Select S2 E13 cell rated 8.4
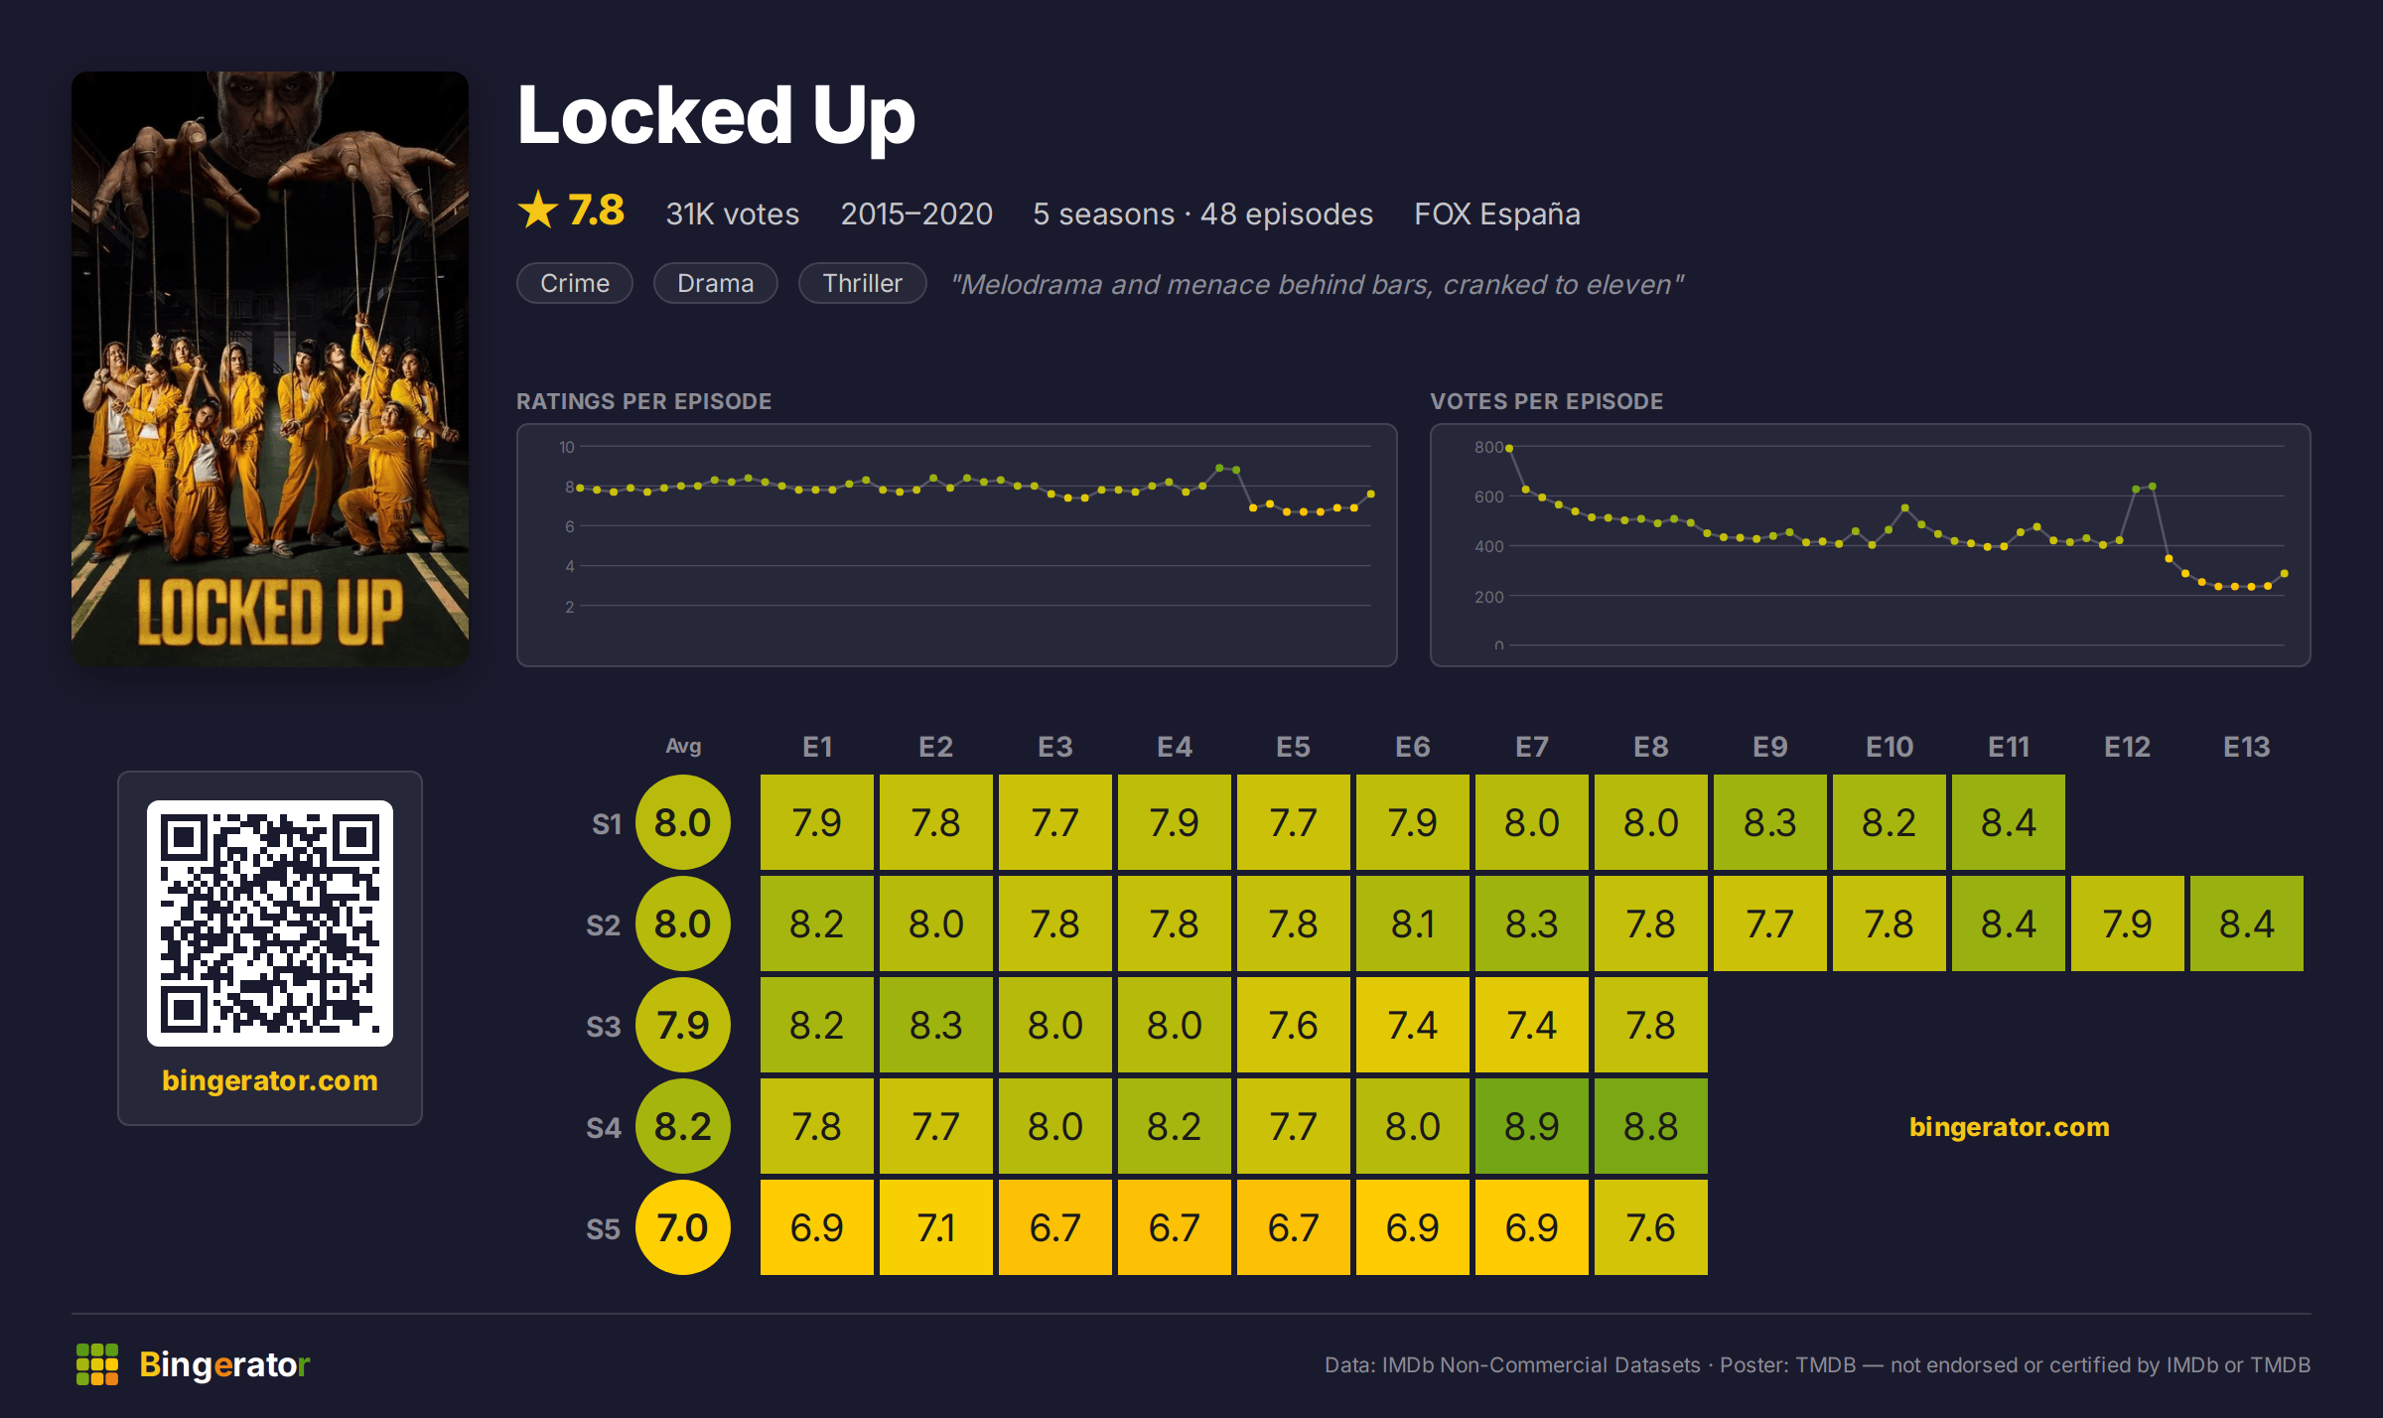Screen dimensions: 2383x1418 point(2247,923)
